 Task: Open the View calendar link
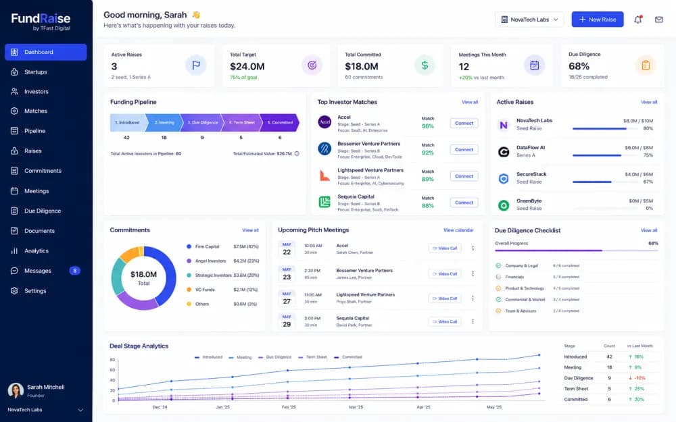458,230
